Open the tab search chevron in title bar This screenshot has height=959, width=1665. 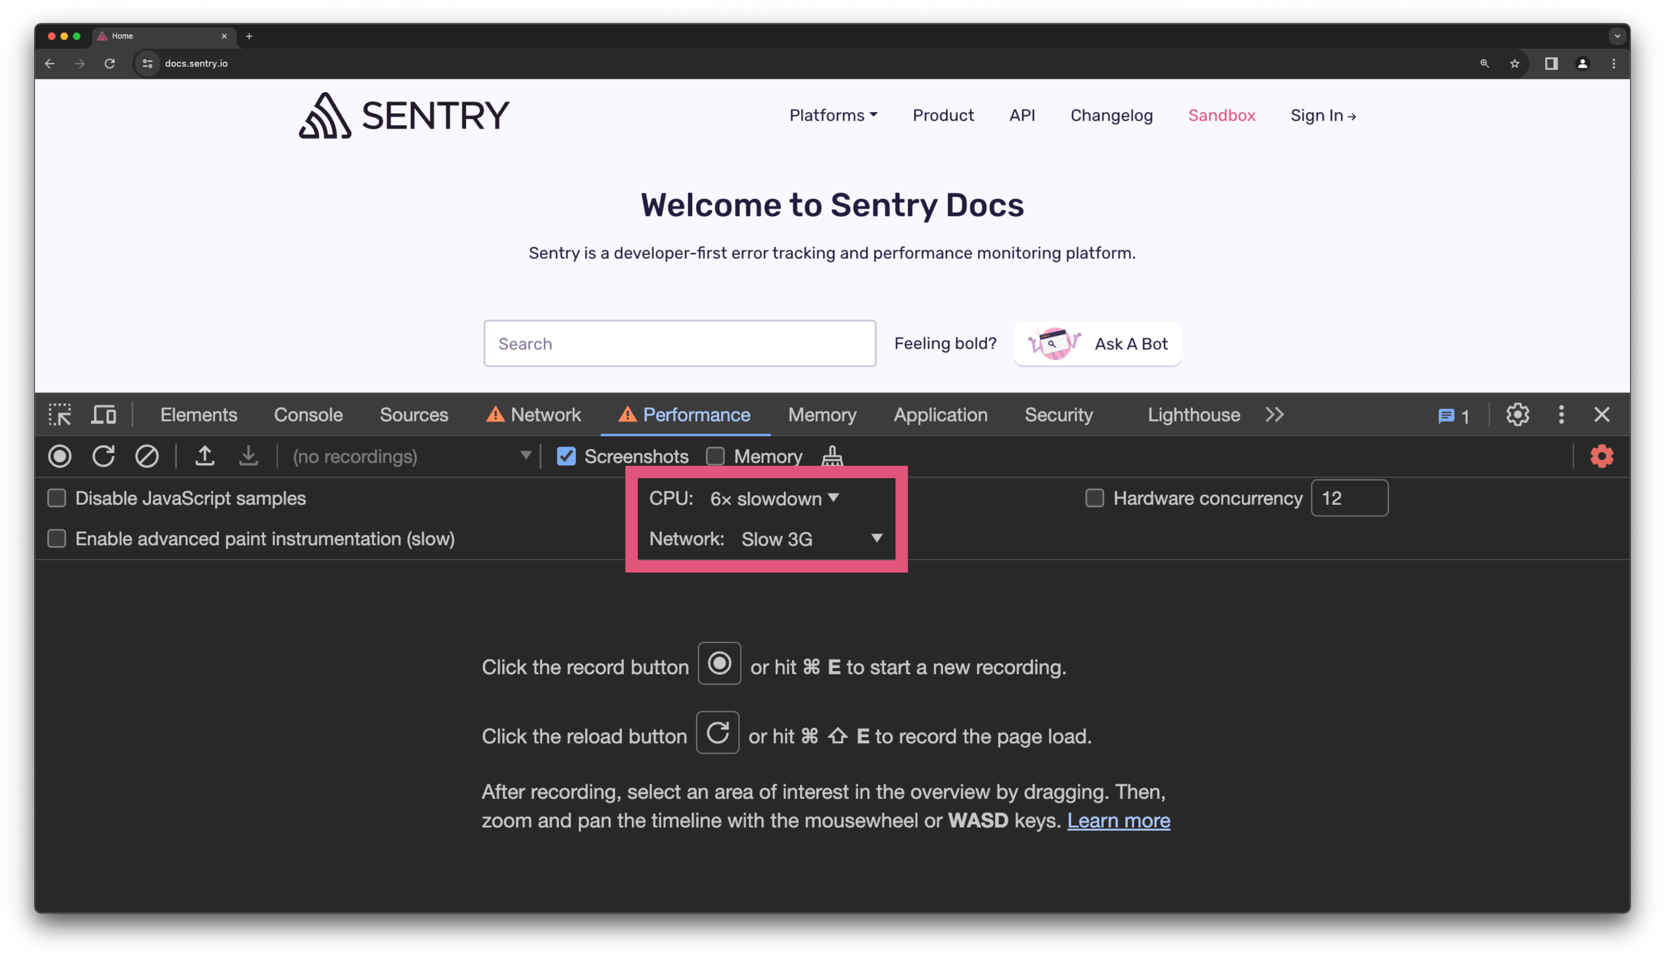tap(1617, 36)
